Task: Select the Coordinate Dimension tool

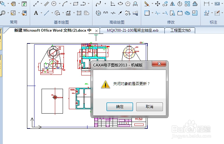Action: point(207,13)
